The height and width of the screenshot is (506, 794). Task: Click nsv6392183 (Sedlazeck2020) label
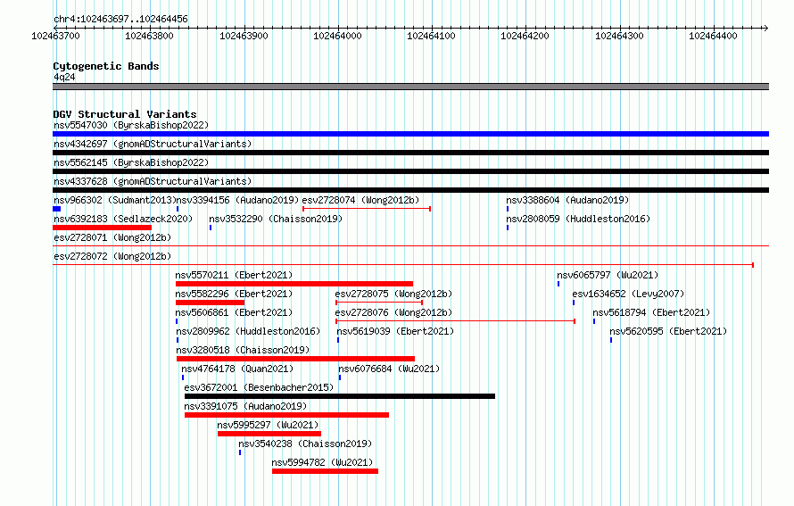coord(123,219)
